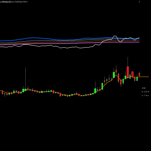151x151 pixels.
Task: Click the green candle with the very long upper wick
Action: click(x=25, y=90)
